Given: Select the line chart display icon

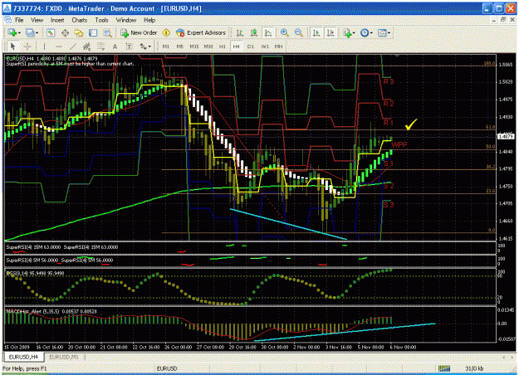Looking at the screenshot, I should (268, 32).
